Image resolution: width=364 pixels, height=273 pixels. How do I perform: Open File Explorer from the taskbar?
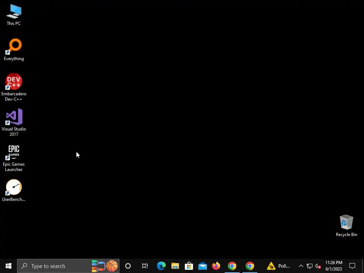pos(175,266)
